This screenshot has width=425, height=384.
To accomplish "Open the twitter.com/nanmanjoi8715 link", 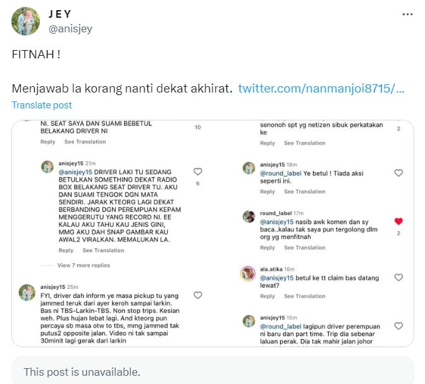I will click(321, 89).
